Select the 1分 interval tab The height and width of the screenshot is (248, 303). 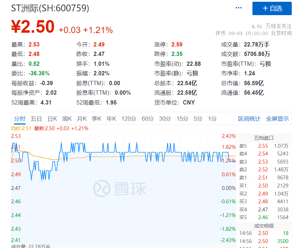click(212, 119)
